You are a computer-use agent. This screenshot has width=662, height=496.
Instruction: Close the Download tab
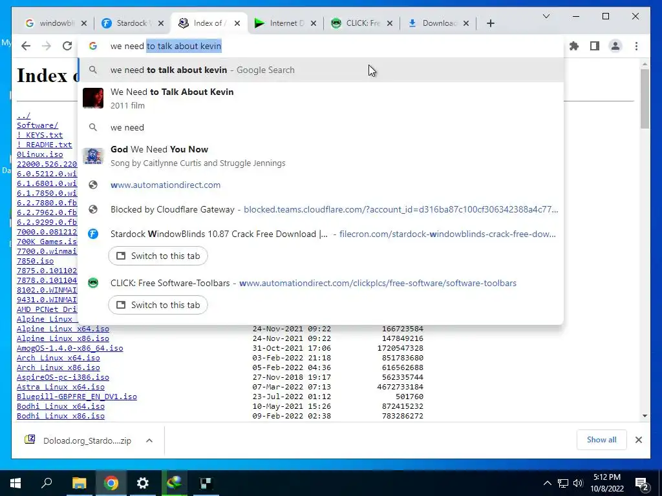(x=466, y=23)
